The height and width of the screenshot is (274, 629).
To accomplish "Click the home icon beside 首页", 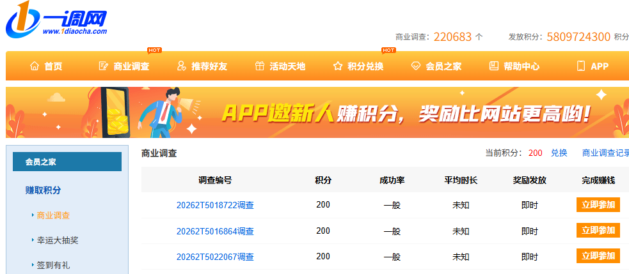I will (35, 66).
